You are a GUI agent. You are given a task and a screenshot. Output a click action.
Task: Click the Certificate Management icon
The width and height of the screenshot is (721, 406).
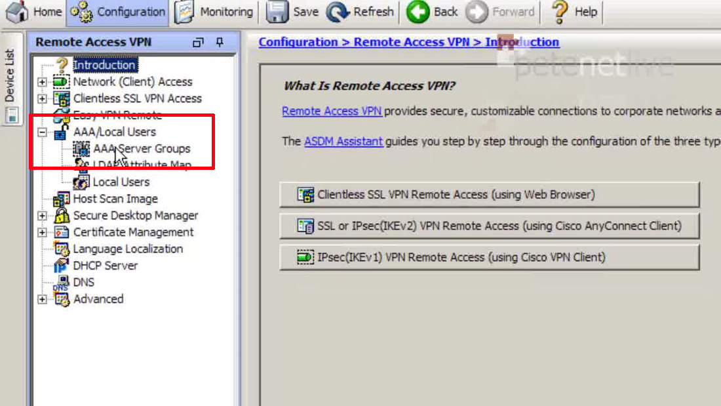[x=61, y=232]
